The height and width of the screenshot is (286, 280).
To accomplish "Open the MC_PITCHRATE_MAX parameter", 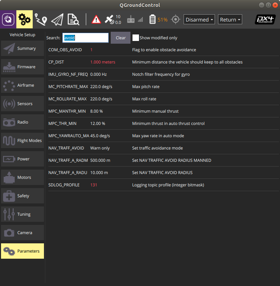I will coord(164,87).
